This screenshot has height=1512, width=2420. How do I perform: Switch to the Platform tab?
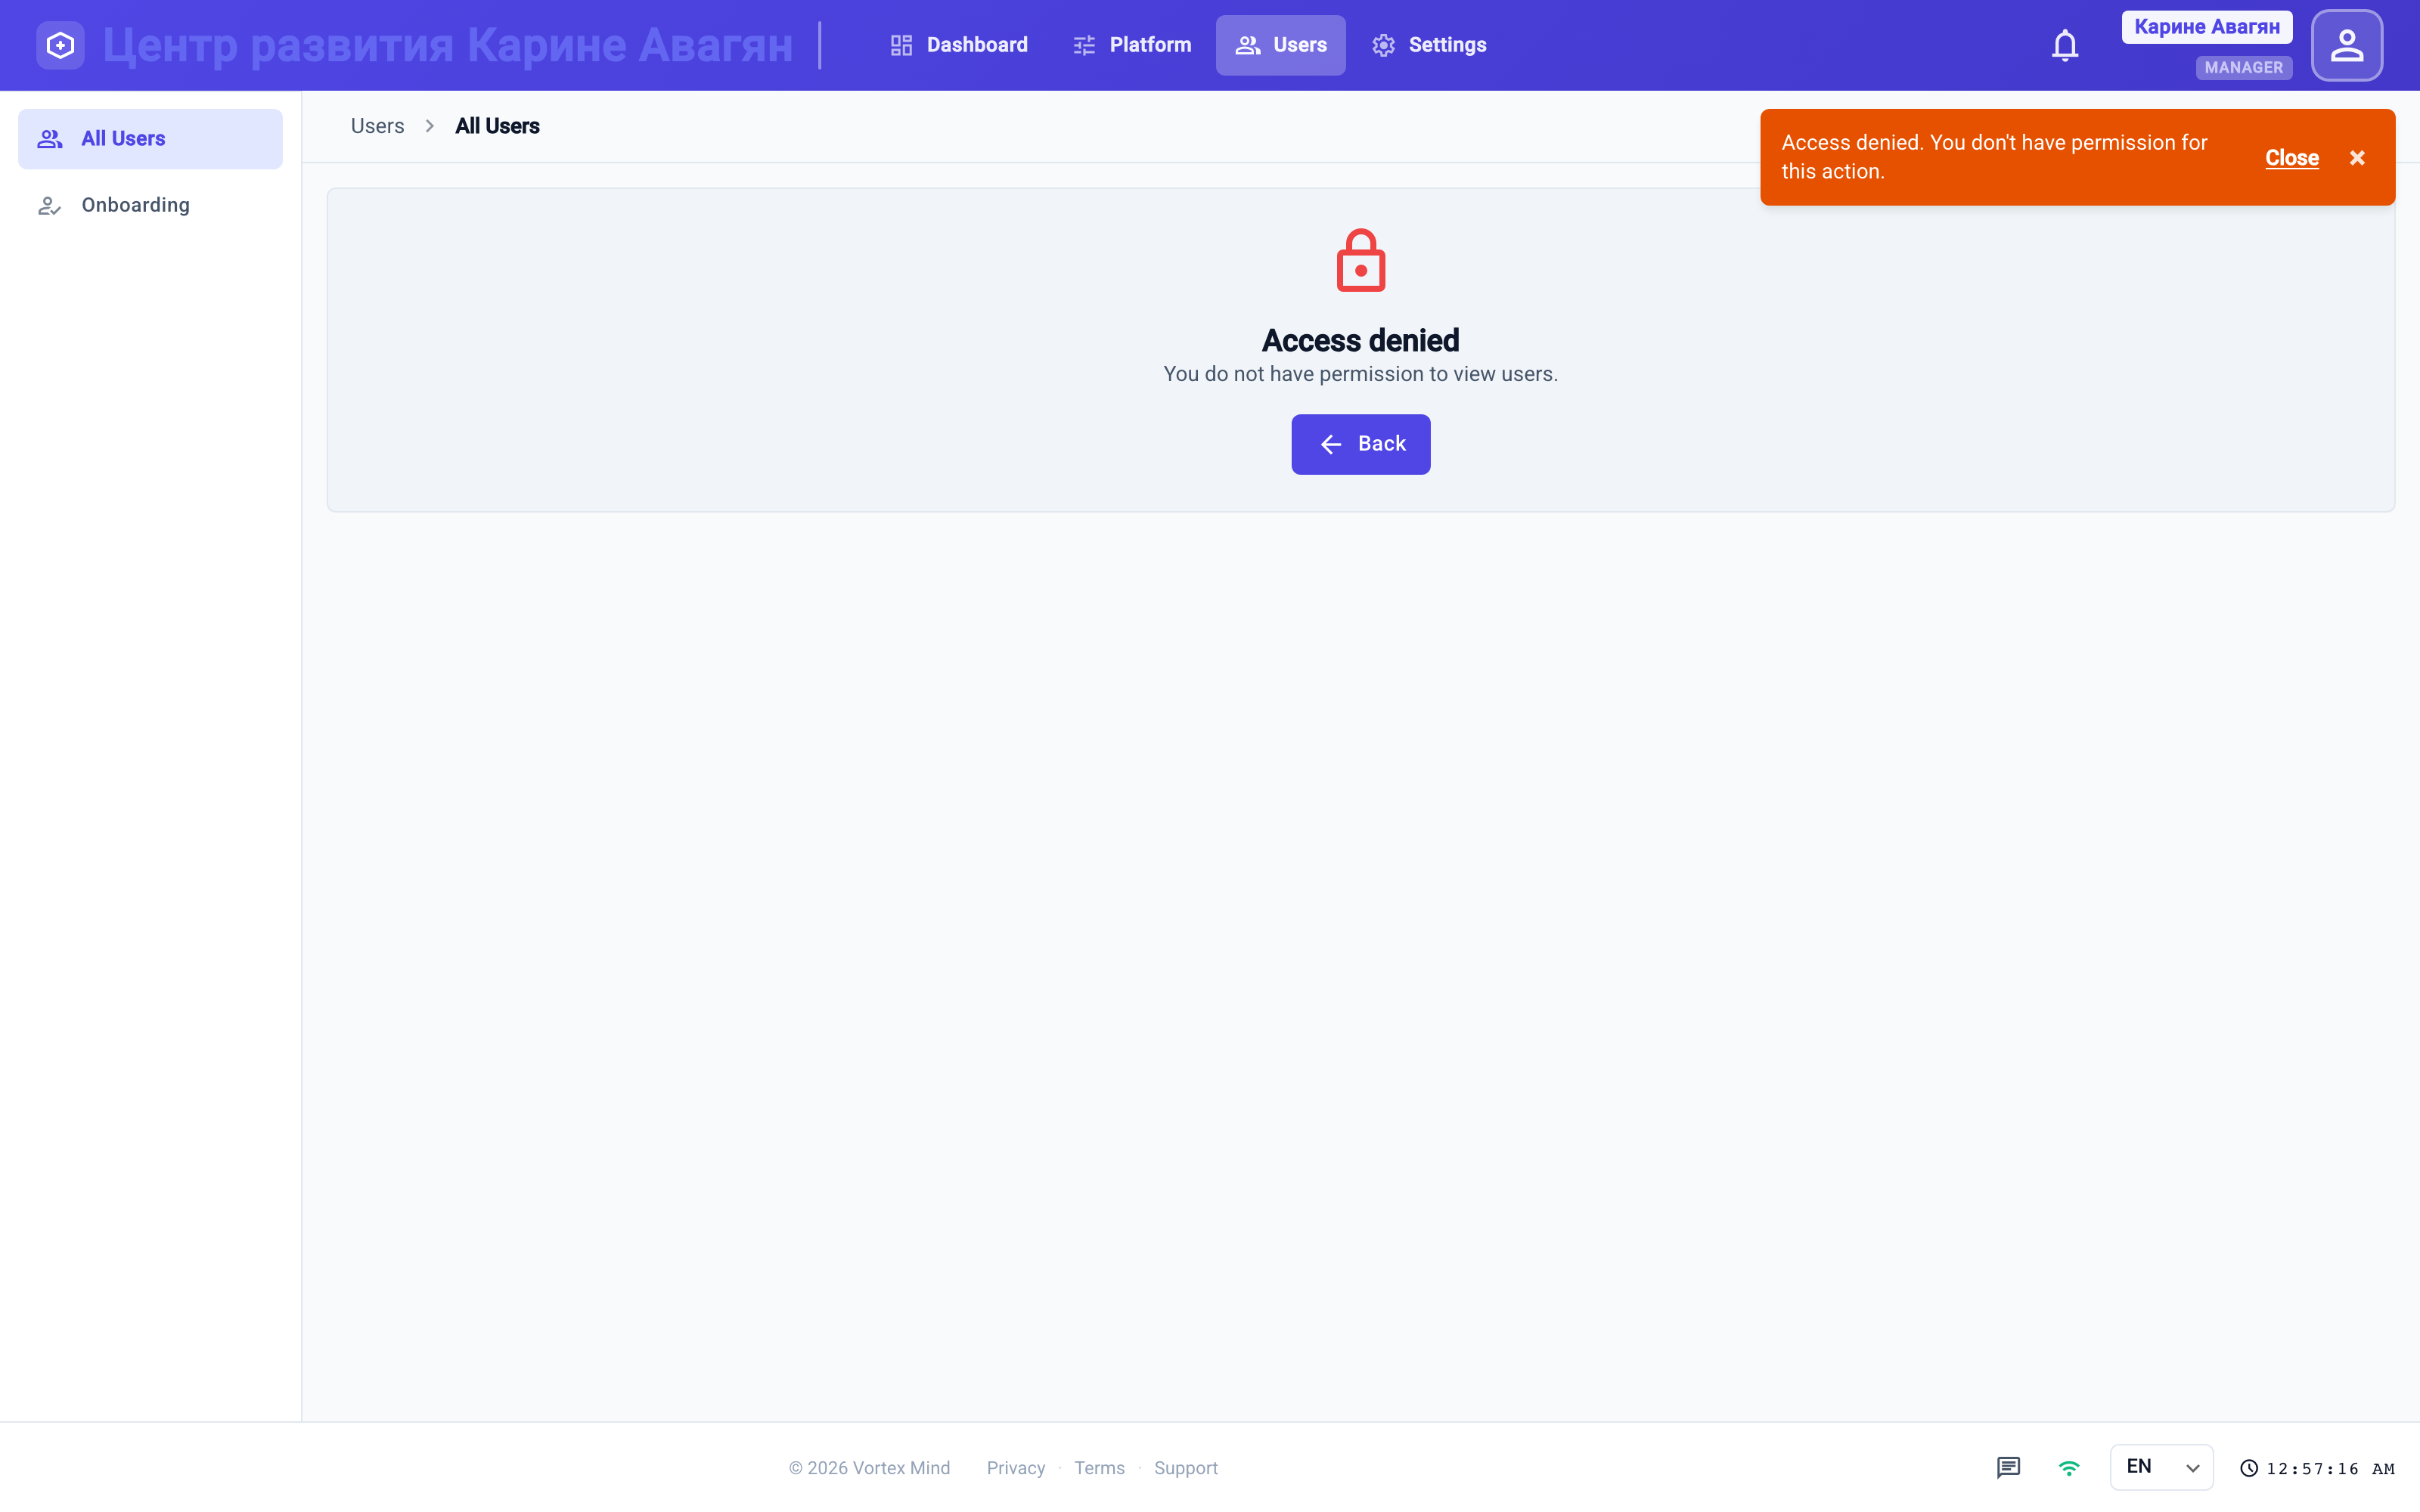[1131, 45]
